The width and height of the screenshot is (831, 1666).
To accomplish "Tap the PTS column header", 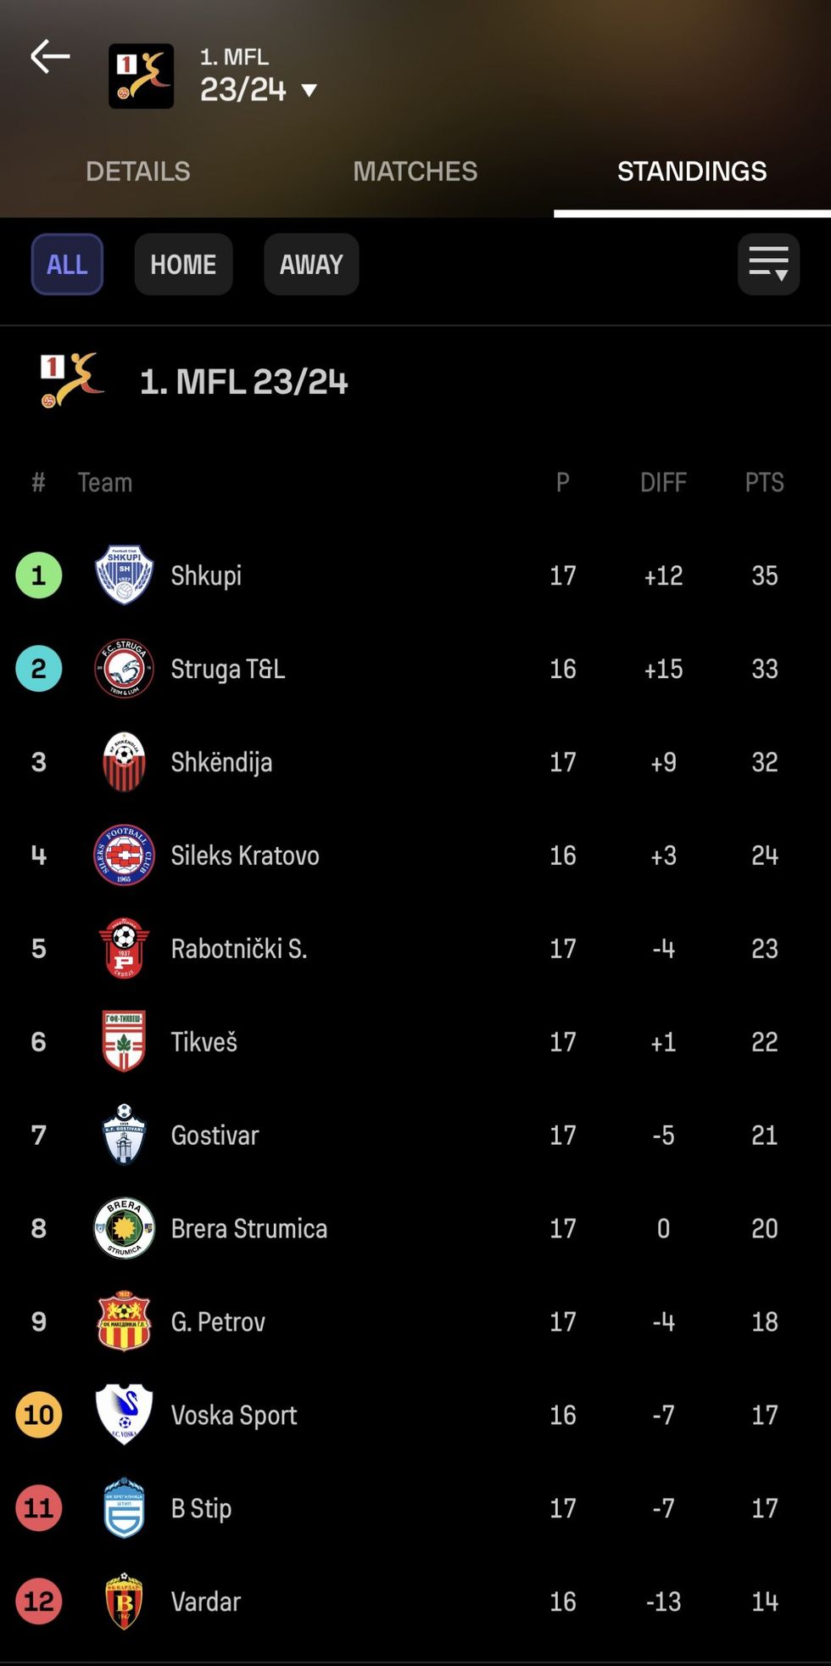I will 764,482.
